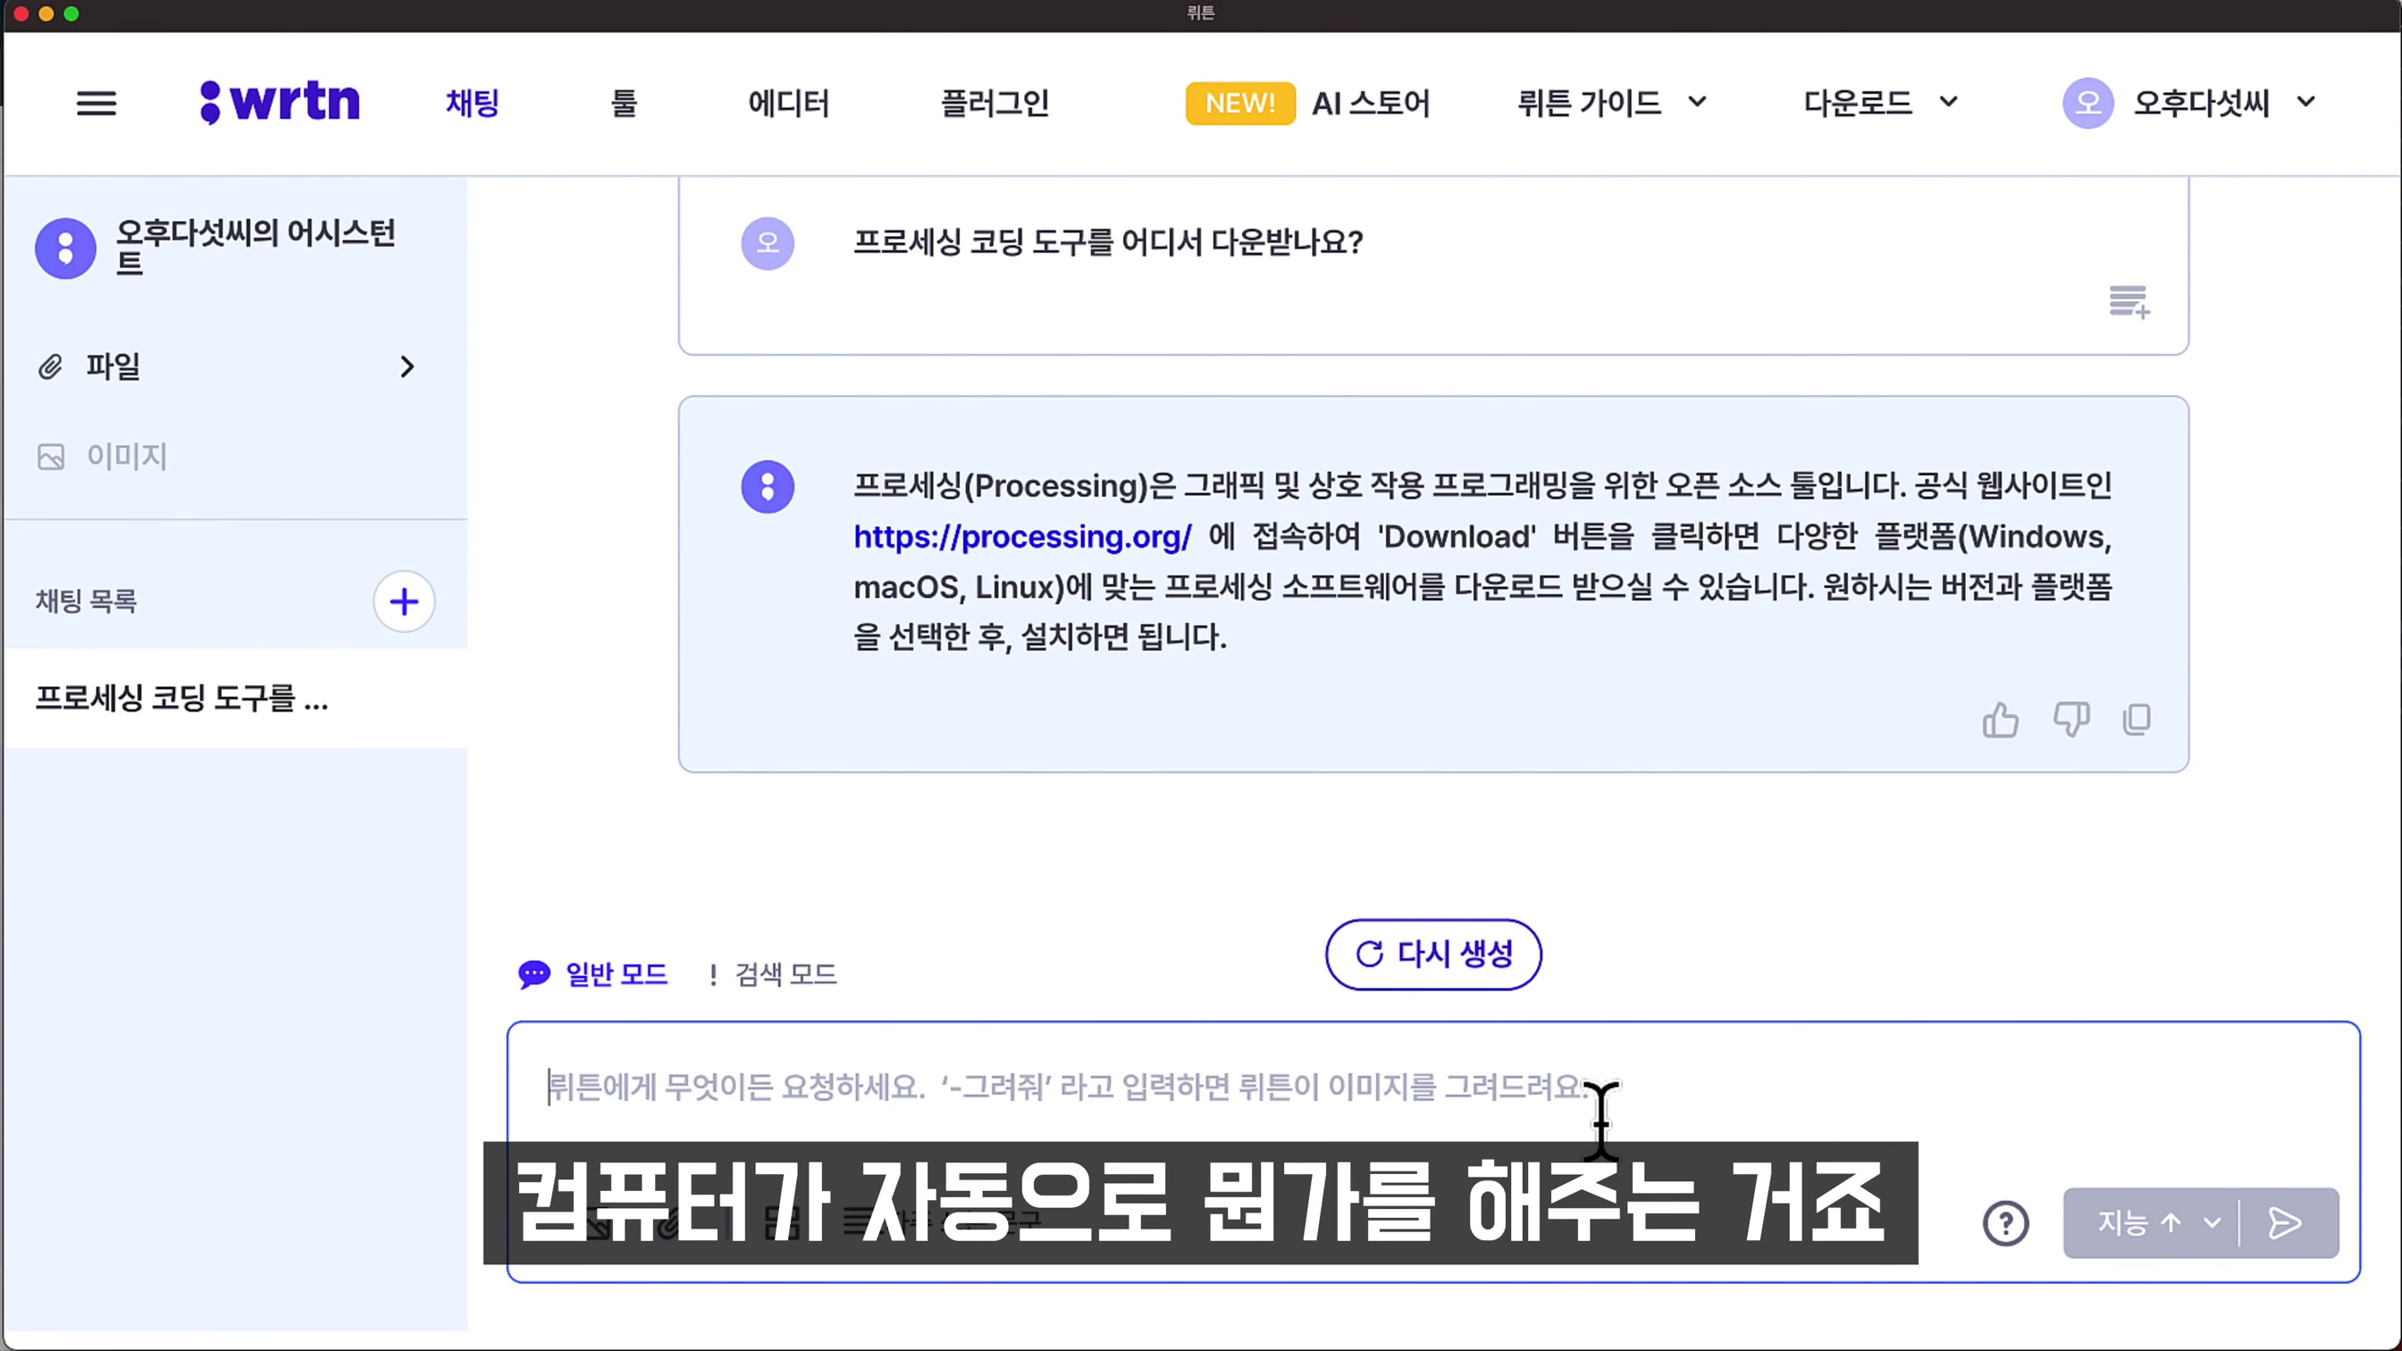Screen dimensions: 2402x1351
Task: Click the assistant avatar in sidebar
Action: pyautogui.click(x=65, y=248)
